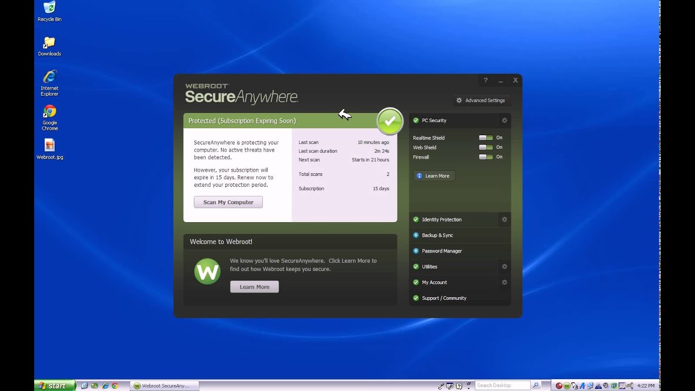Viewport: 695px width, 391px height.
Task: Open PC Security settings gear
Action: coord(504,121)
